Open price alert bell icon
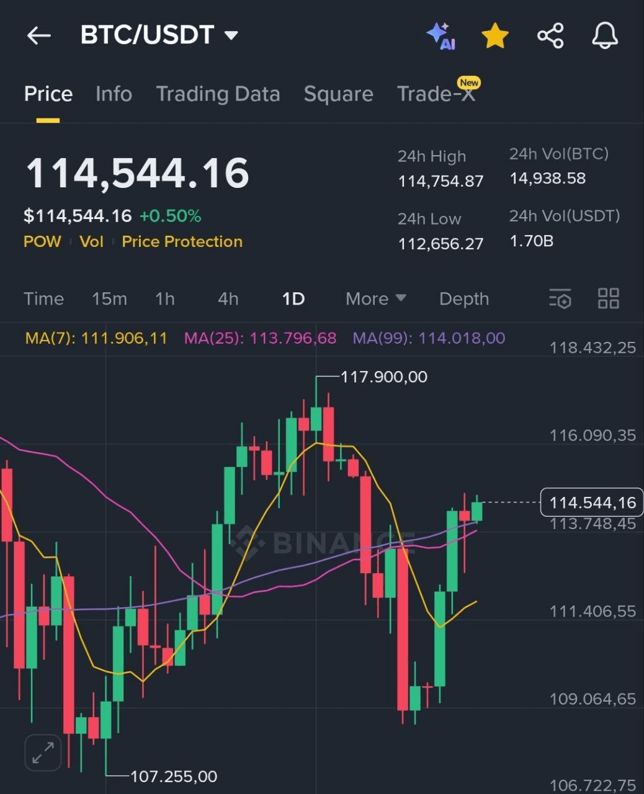This screenshot has width=644, height=794. tap(605, 36)
